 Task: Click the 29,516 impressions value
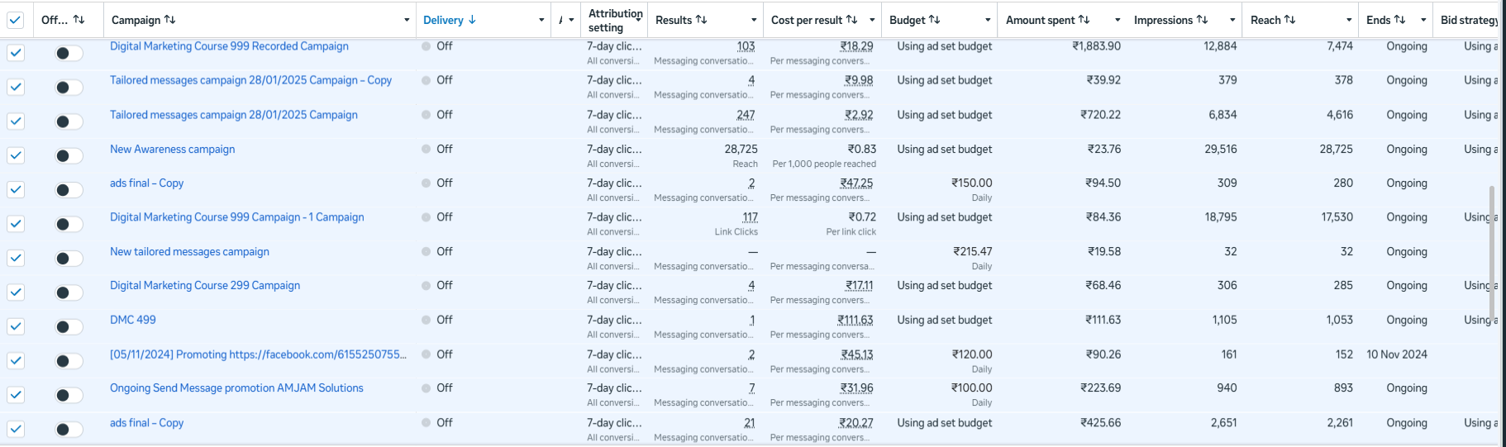pos(1220,150)
